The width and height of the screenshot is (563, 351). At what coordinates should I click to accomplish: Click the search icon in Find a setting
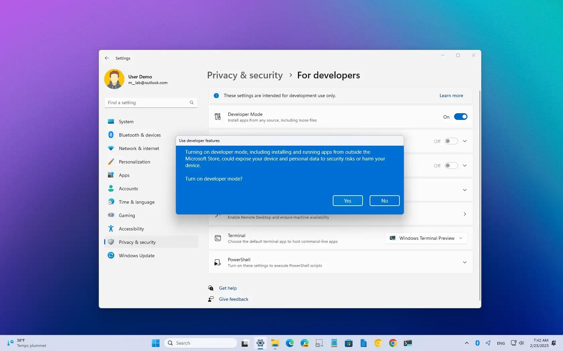click(191, 102)
